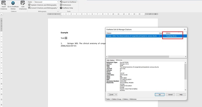Click the Help button in dialog
The width and height of the screenshot is (202, 107).
point(181,94)
